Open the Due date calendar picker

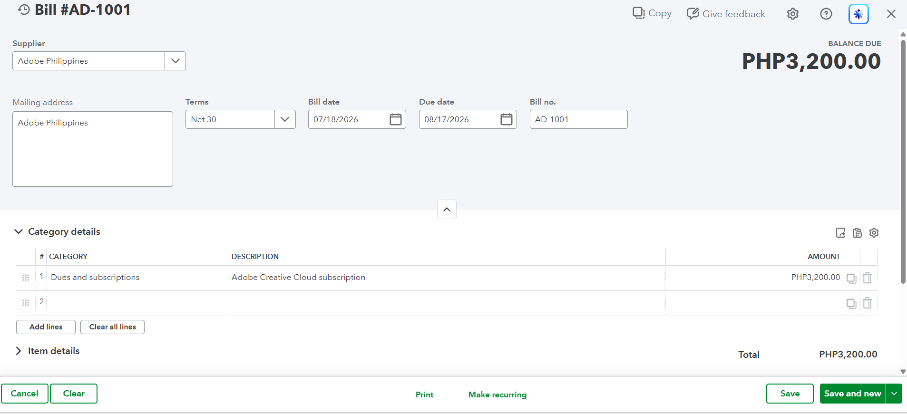point(507,119)
